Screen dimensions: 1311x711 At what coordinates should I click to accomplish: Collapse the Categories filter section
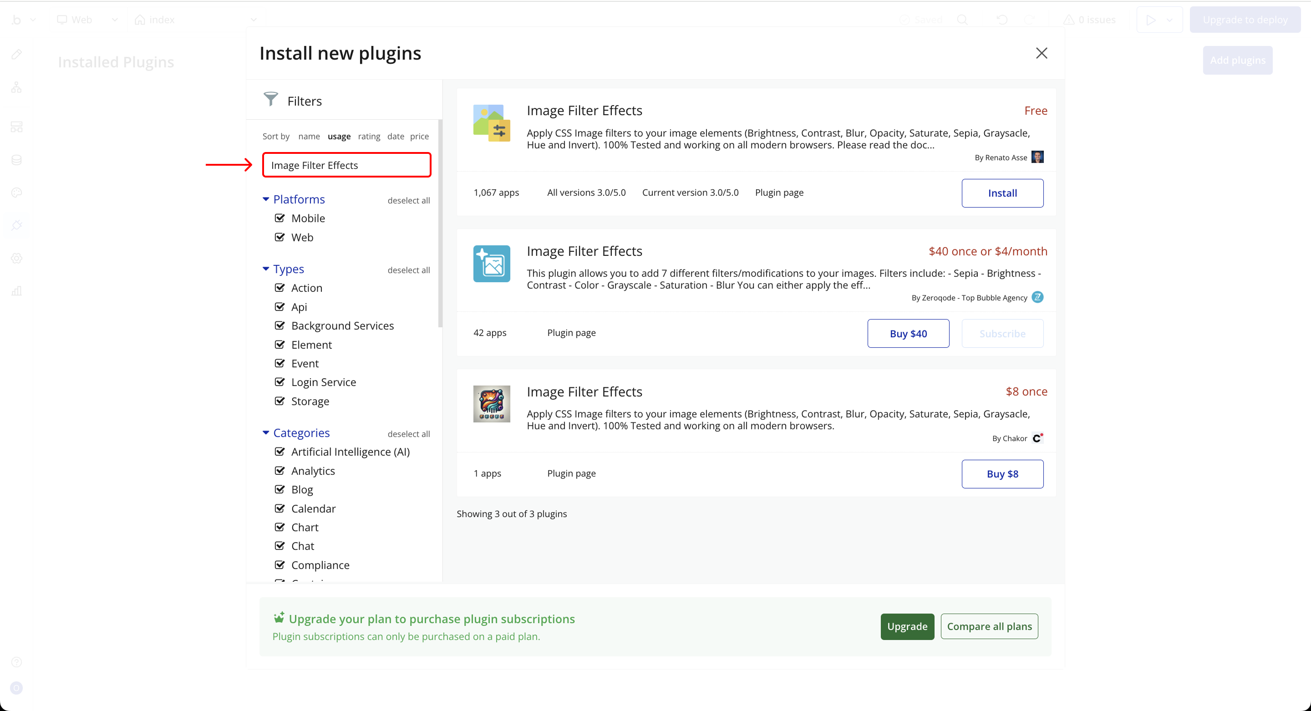click(x=266, y=432)
